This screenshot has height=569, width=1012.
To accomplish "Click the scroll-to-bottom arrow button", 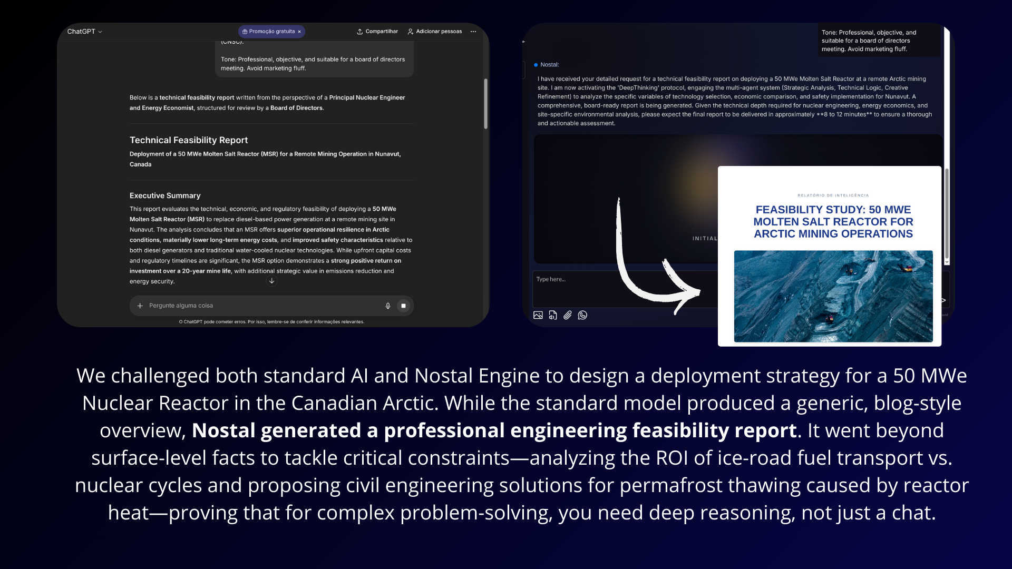I will tap(272, 281).
